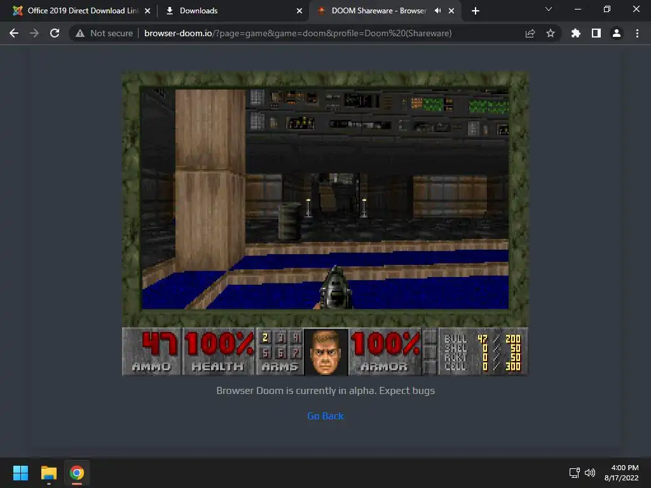Image resolution: width=651 pixels, height=488 pixels.
Task: Click the Doom game viewport
Action: point(325,199)
